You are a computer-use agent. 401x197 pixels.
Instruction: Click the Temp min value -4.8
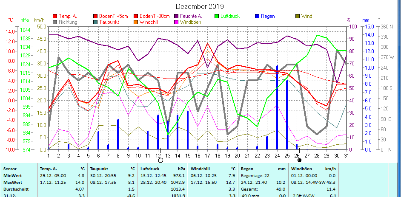click(x=80, y=176)
